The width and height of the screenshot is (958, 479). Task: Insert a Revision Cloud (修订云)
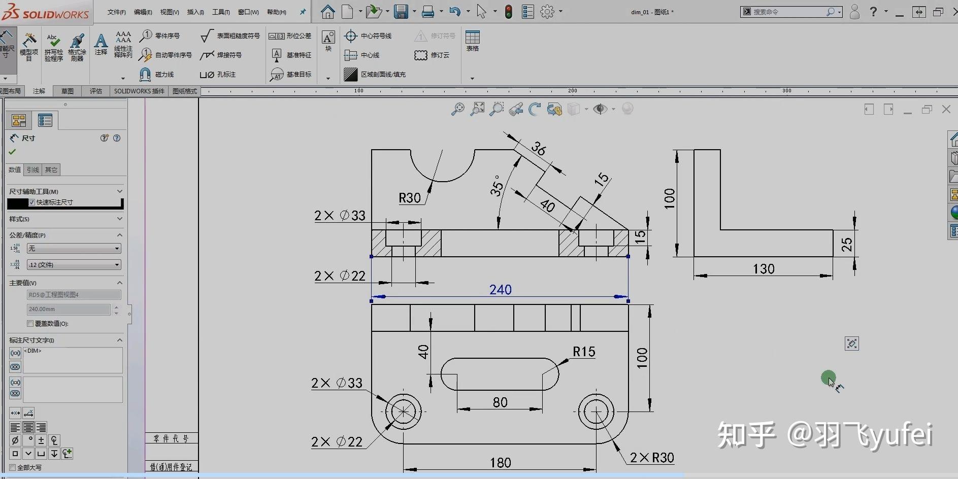tap(432, 55)
